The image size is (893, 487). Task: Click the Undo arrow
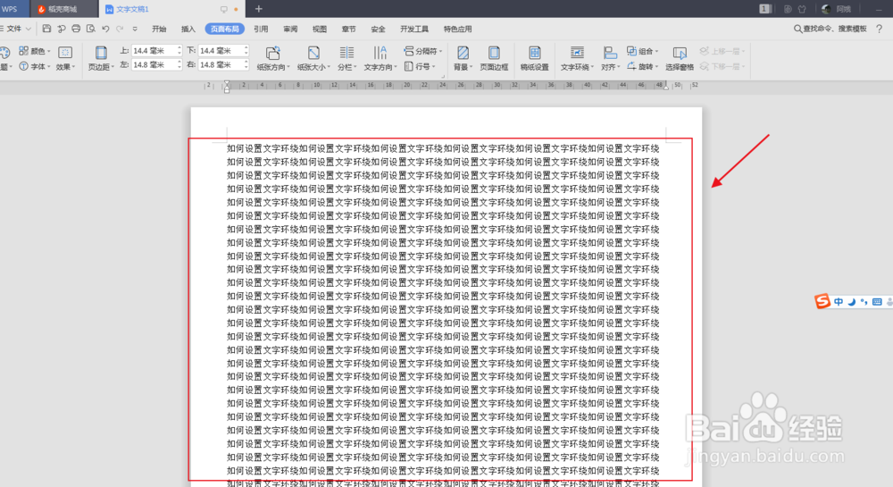point(105,29)
